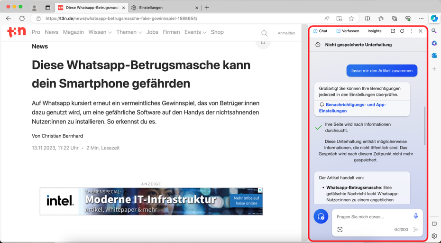Open the News navigation link
The height and width of the screenshot is (243, 441).
click(52, 32)
